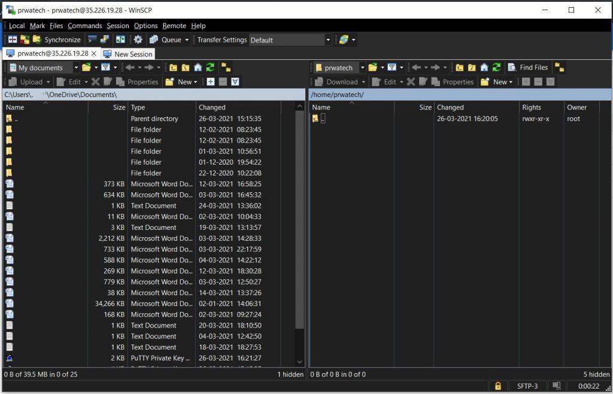Open the Help menu
This screenshot has height=394, width=613.
pos(198,26)
